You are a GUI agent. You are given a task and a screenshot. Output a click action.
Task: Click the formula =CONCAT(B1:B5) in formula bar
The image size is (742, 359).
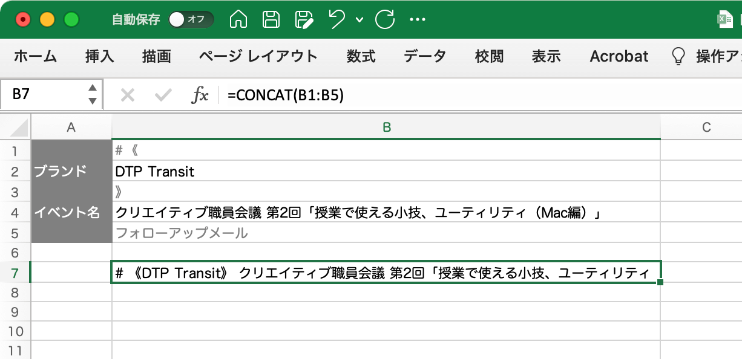[286, 95]
